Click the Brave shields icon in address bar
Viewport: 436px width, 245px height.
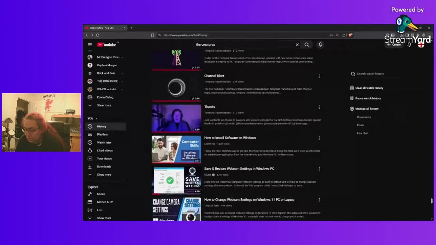coord(350,35)
